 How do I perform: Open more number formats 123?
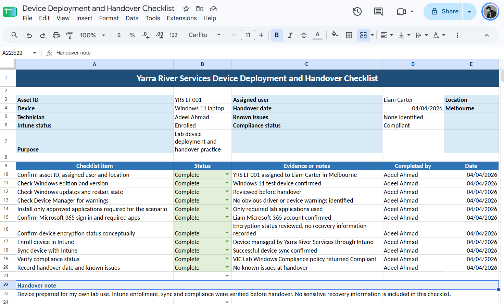(x=173, y=35)
